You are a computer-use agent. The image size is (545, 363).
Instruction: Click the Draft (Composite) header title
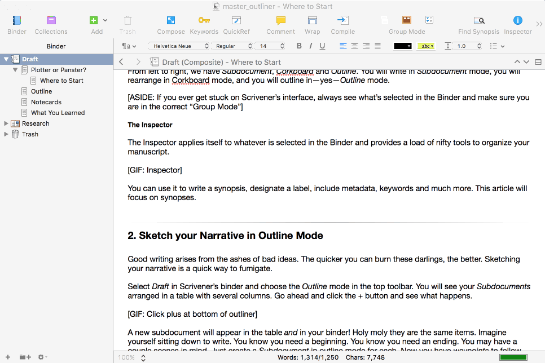(x=221, y=62)
